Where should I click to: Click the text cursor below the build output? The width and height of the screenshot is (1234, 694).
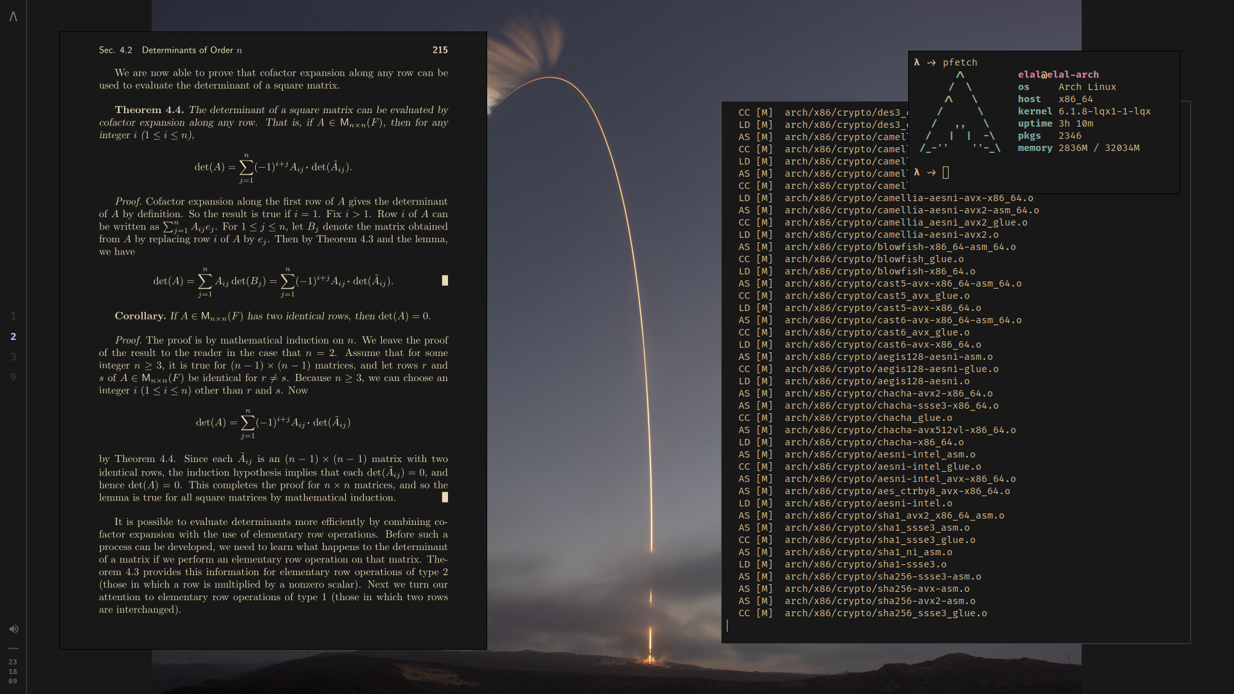coord(727,625)
